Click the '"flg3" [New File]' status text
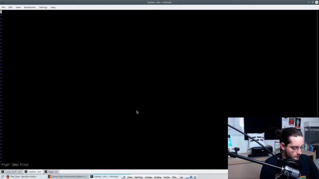Screen dimensions: 319x179 point(14,165)
